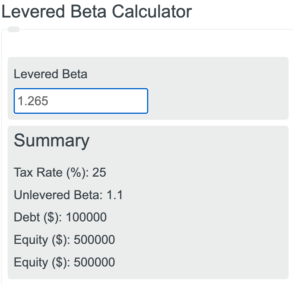Click the Summary heading
Screen dimensions: 293x284
[51, 141]
